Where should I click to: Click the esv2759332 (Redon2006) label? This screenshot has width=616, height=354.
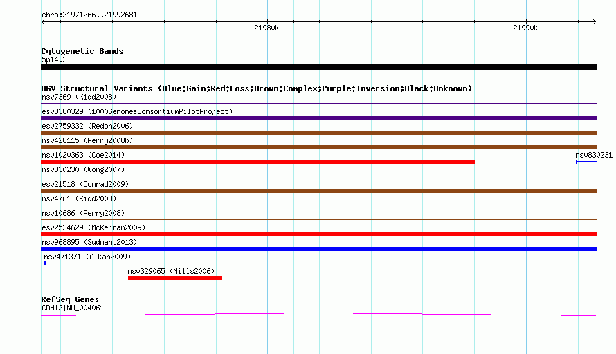coord(87,126)
